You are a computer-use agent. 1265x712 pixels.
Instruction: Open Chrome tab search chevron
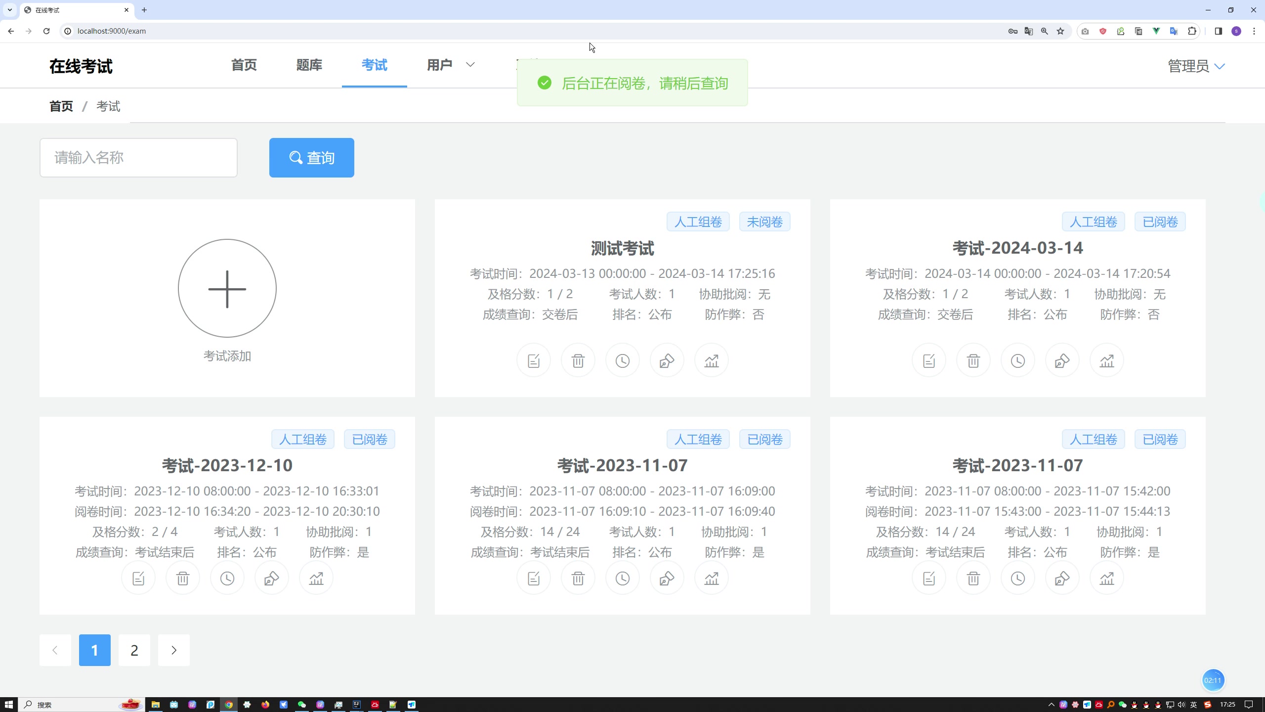click(x=9, y=10)
